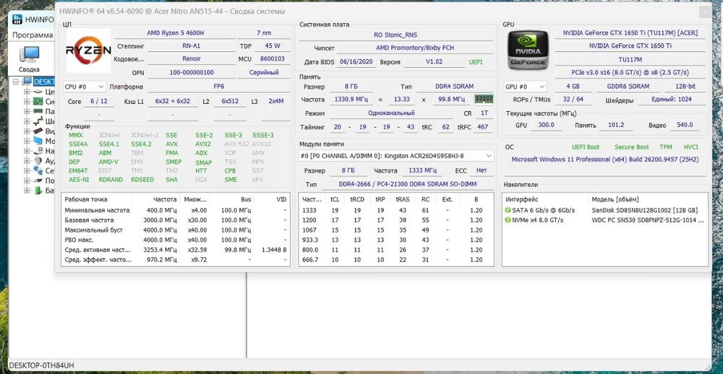This screenshot has height=374, width=723.
Task: Select the video adapter icon in tree (Ви…)
Action: coord(38,131)
